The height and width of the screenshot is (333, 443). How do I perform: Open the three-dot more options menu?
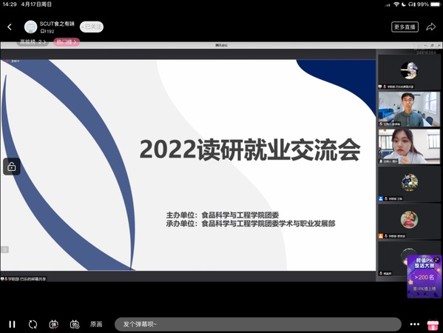pos(414,324)
